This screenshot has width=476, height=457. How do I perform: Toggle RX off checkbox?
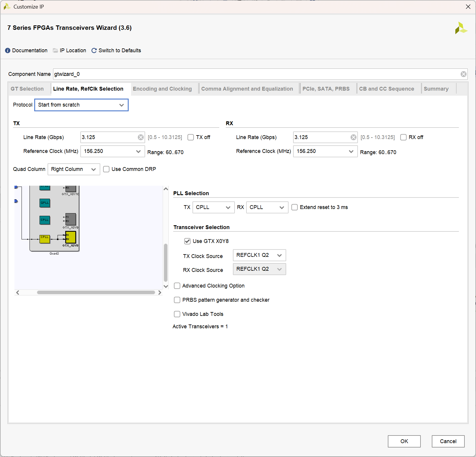point(403,137)
